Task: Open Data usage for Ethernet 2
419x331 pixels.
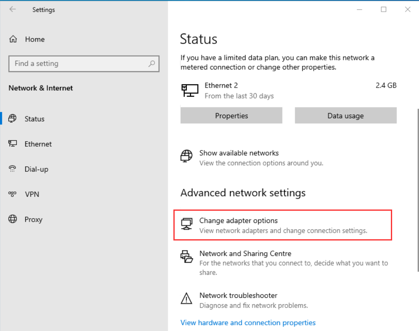Action: coord(346,116)
